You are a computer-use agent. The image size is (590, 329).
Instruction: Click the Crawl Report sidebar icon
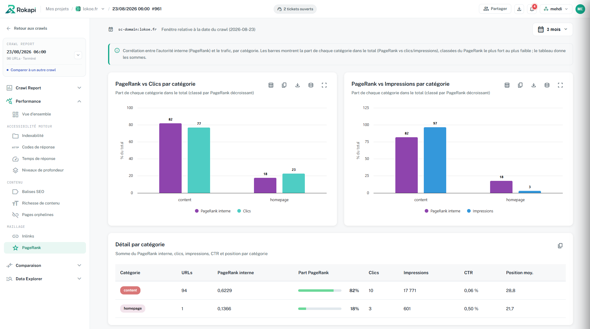pos(9,88)
